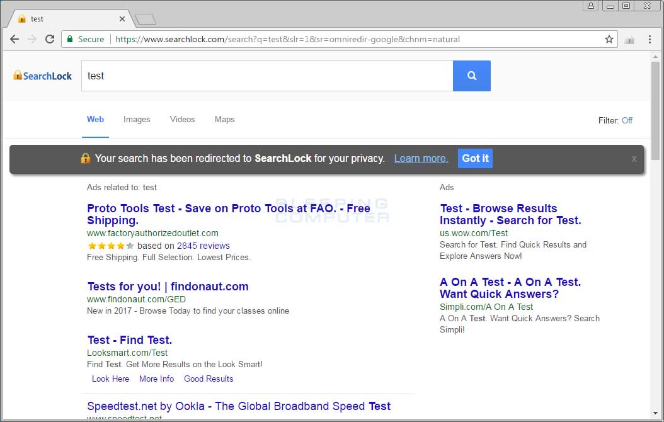Screen dimensions: 664x422
Task: Click the user profile icon in title bar
Action: pyautogui.click(x=591, y=6)
